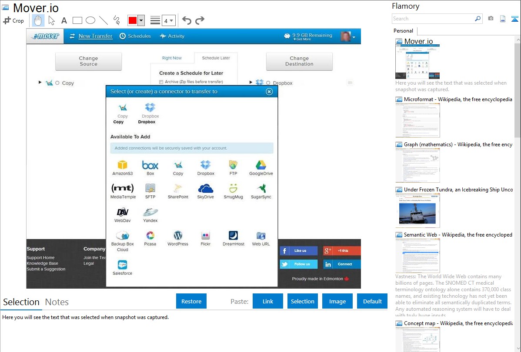Add the Picasa connector
This screenshot has height=352, width=521.
pyautogui.click(x=150, y=238)
